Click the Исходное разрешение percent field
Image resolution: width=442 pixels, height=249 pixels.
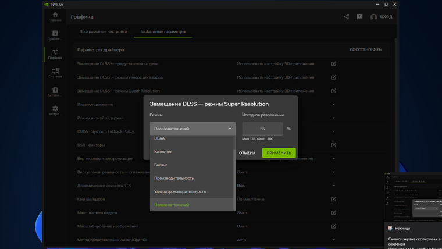262,129
